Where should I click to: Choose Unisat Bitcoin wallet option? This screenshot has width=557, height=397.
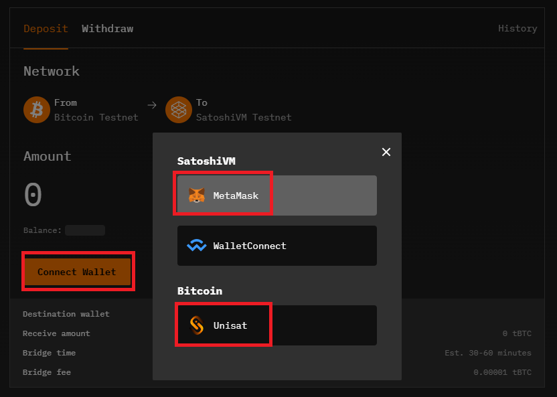(x=277, y=325)
